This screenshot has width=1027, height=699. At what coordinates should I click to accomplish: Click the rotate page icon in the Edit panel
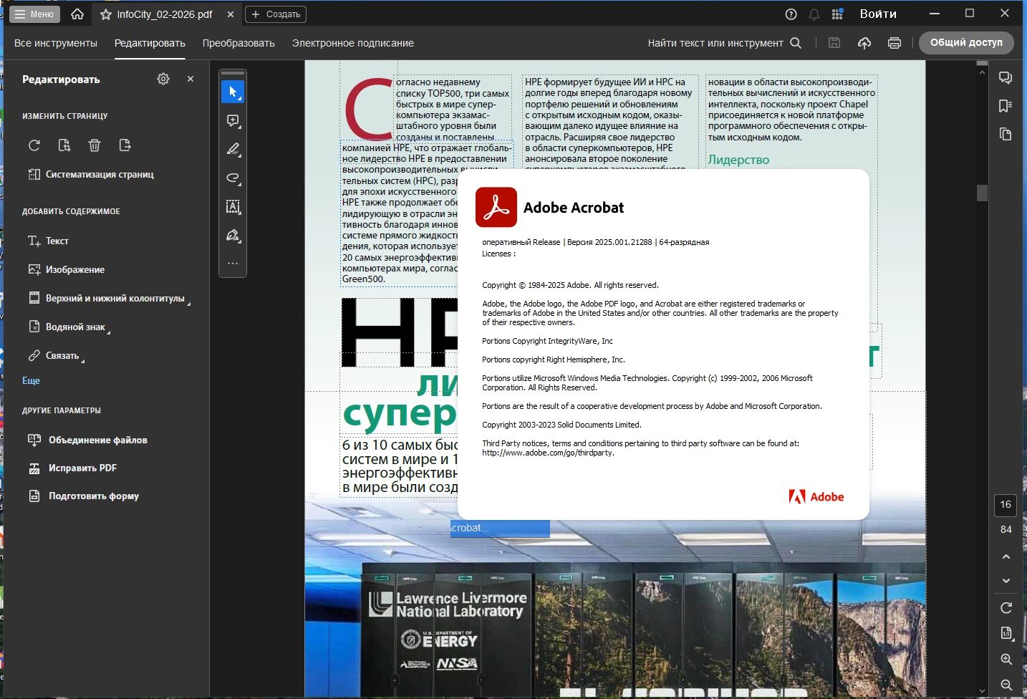click(34, 145)
